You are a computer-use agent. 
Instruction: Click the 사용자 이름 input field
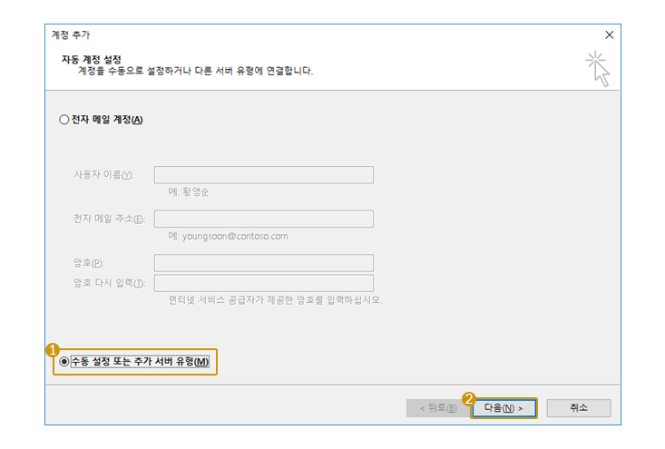click(263, 175)
